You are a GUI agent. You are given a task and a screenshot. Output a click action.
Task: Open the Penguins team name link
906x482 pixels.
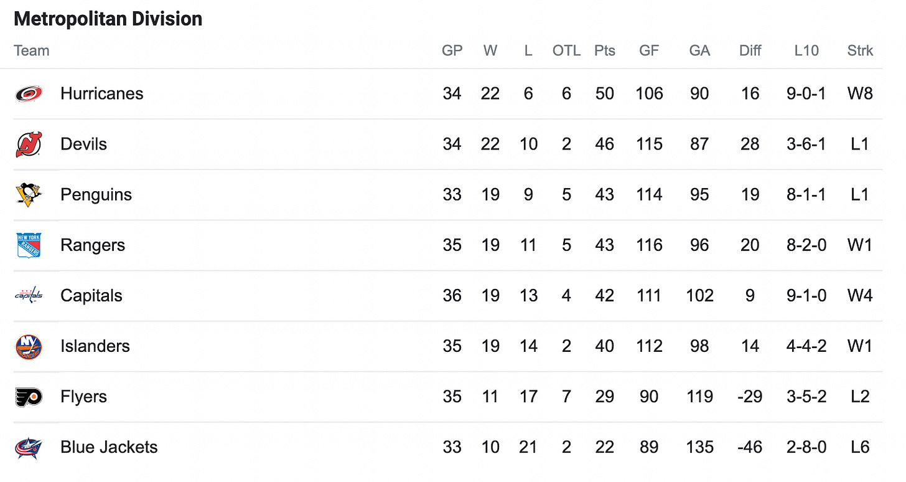click(x=96, y=195)
